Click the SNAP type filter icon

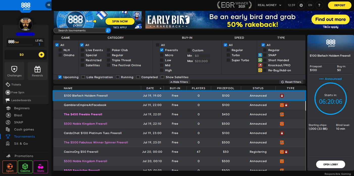click(260, 55)
